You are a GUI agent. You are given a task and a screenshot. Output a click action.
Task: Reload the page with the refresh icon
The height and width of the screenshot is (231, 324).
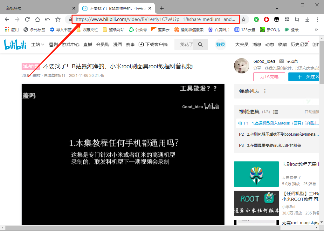[x=27, y=19]
